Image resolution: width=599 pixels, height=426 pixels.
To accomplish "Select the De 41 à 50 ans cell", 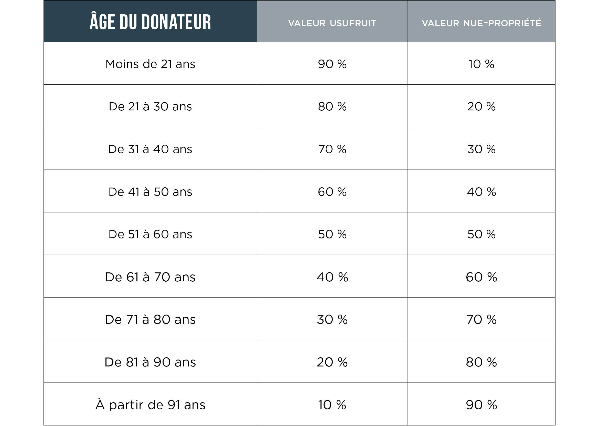I will point(150,191).
